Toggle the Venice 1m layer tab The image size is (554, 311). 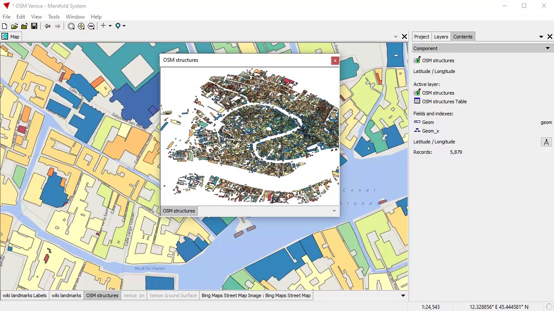tap(134, 295)
